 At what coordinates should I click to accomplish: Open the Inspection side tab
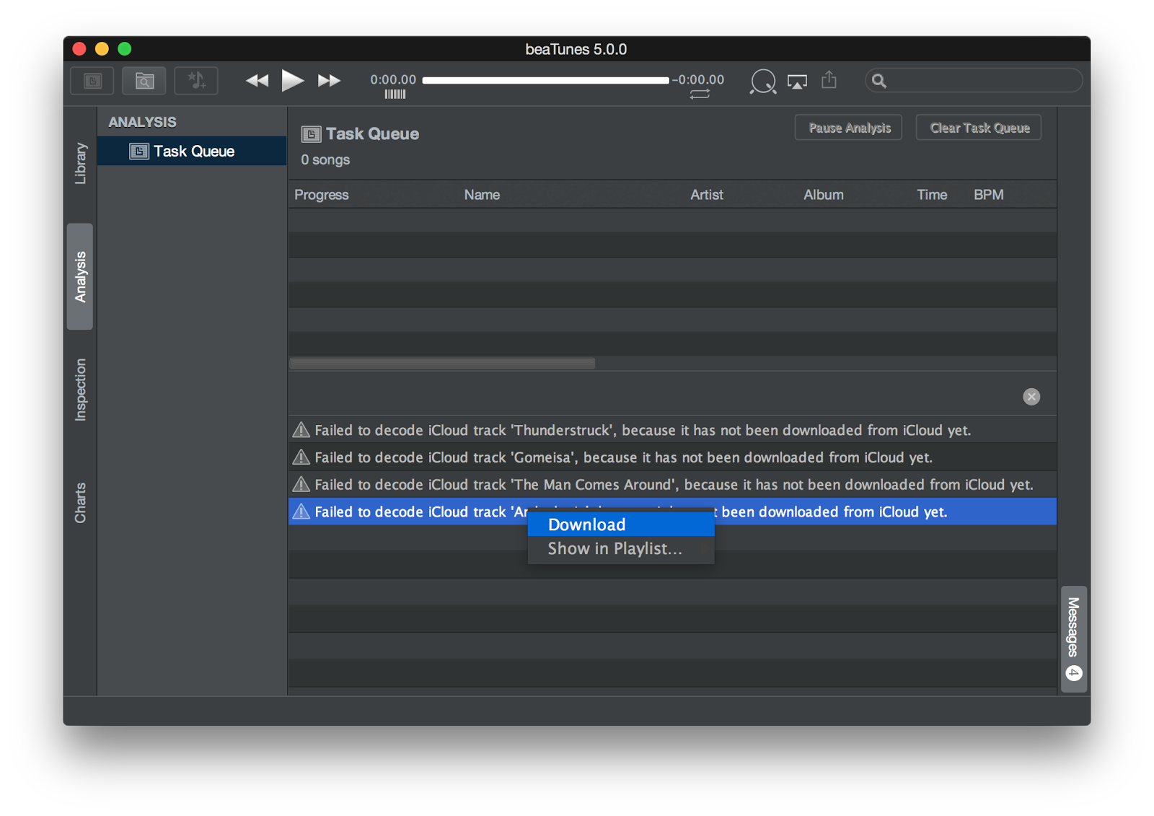click(80, 390)
